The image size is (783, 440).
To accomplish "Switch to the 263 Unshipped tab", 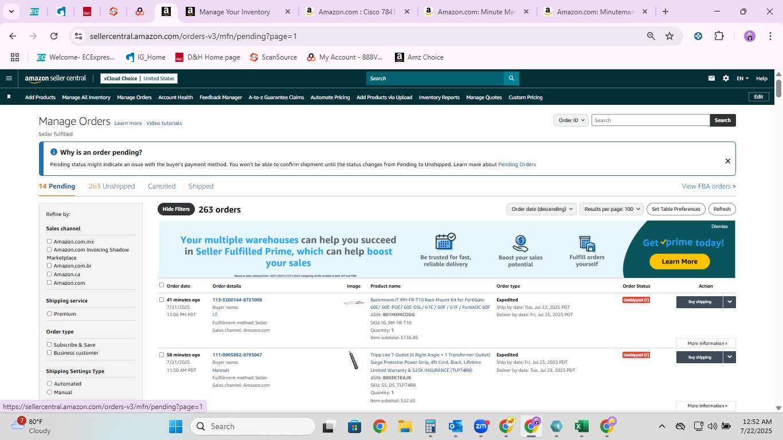I will coord(112,186).
